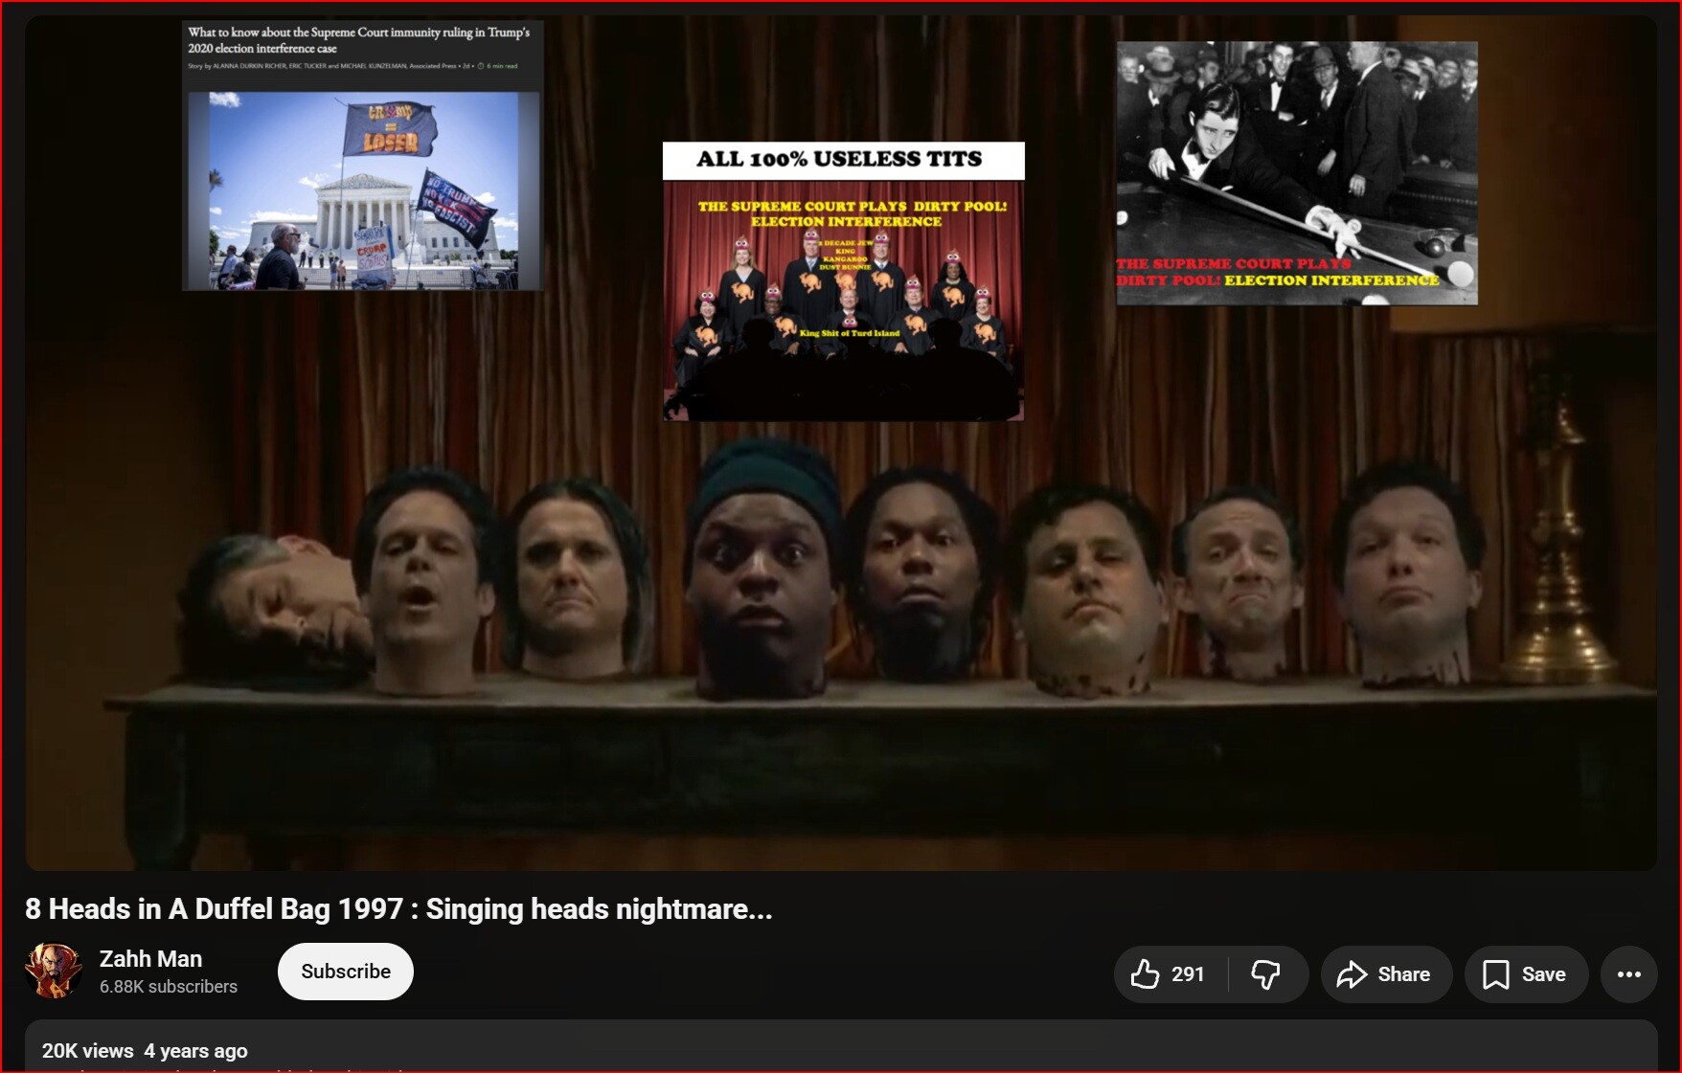Screen dimensions: 1682x1073
Task: Click the video title text
Action: coord(398,909)
